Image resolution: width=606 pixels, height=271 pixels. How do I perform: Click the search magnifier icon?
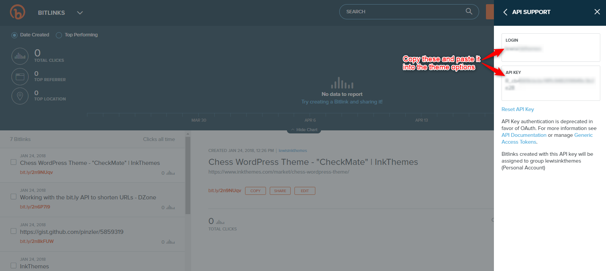[469, 11]
